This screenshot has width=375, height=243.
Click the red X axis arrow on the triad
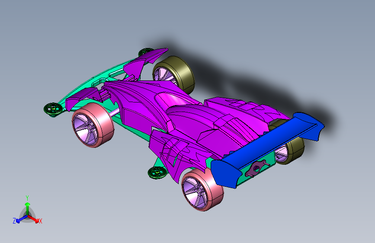click(x=34, y=219)
